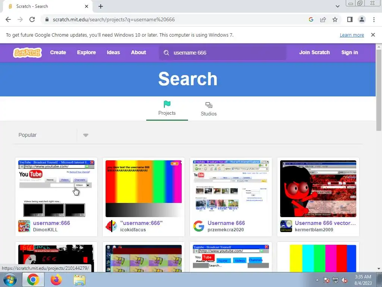Click volume muted tray icon

tap(344, 280)
